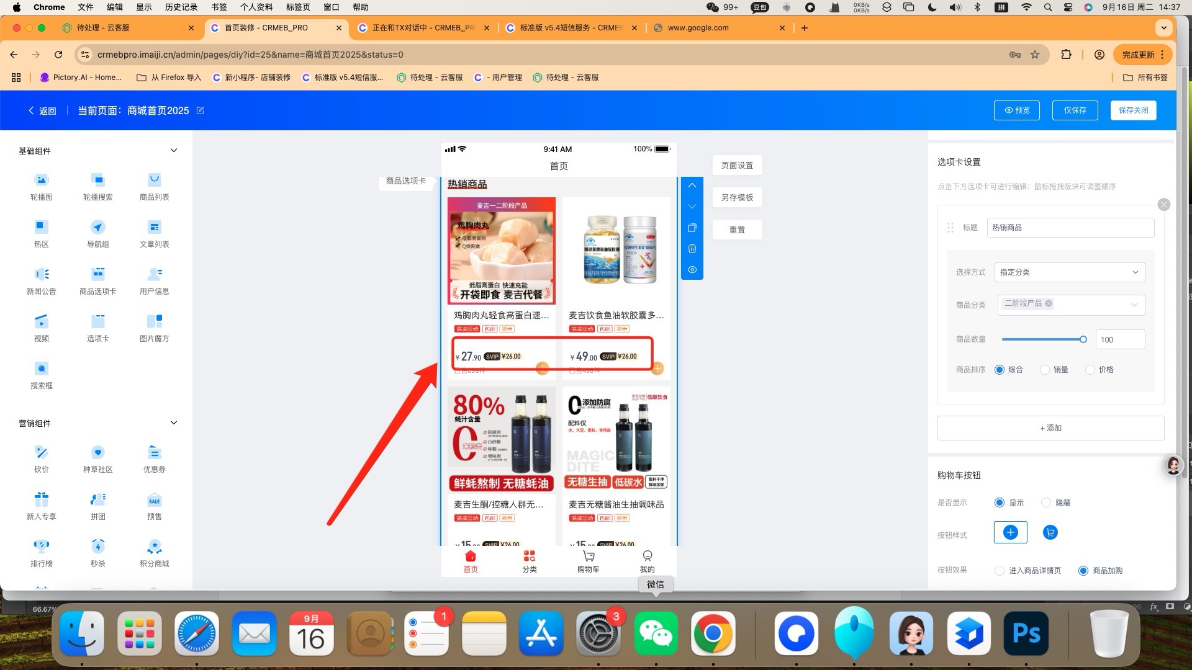Pick the plus-circle button style
This screenshot has height=670, width=1192.
click(1010, 532)
